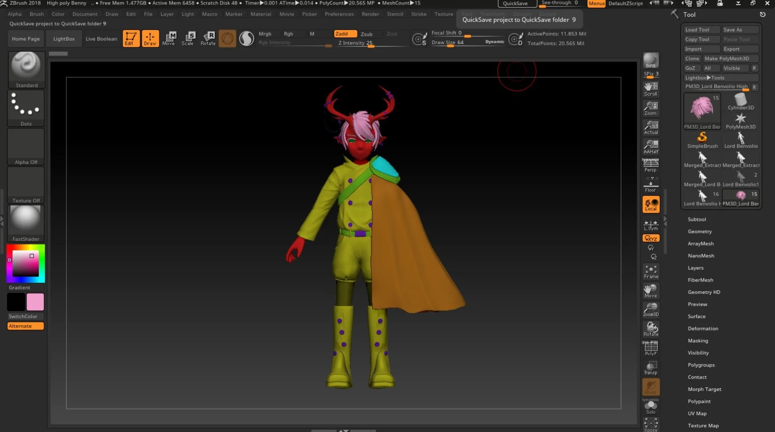Image resolution: width=775 pixels, height=432 pixels.
Task: Expand the Polygroups section
Action: click(x=701, y=365)
